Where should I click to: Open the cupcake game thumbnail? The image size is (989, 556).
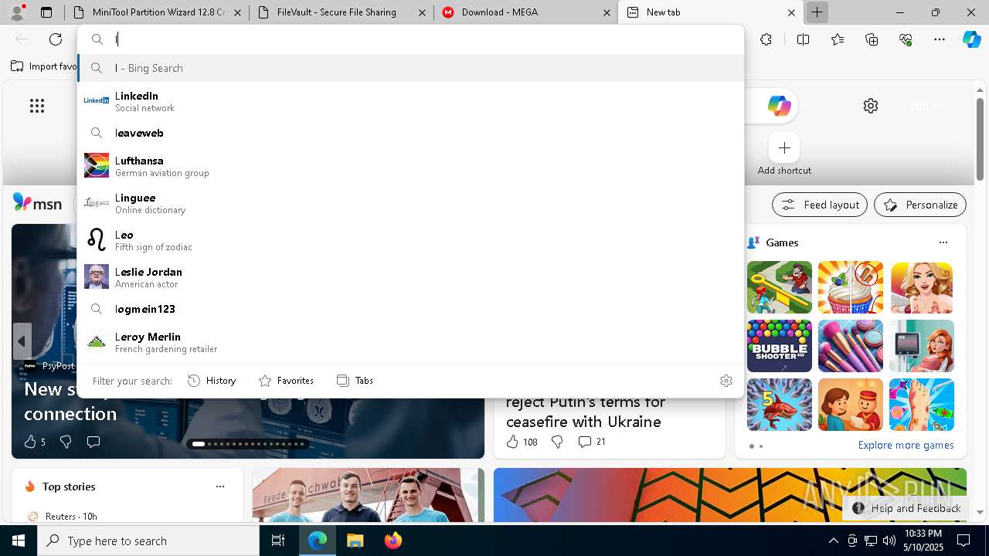[x=850, y=287]
